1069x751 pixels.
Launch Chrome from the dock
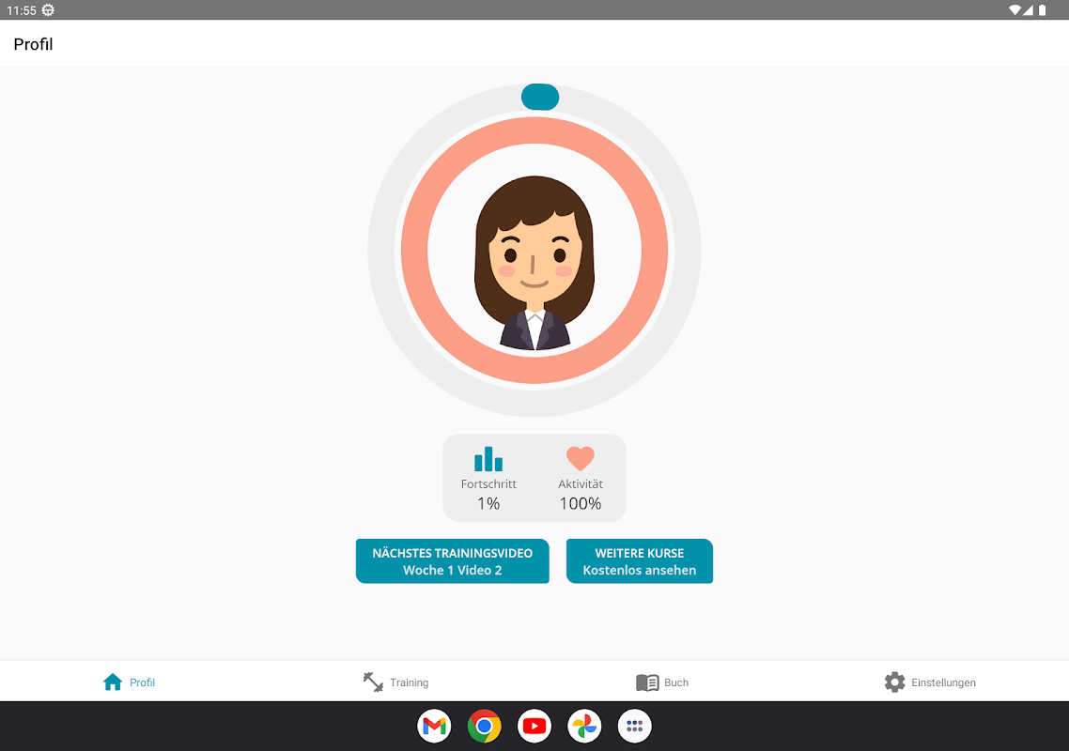click(x=484, y=727)
